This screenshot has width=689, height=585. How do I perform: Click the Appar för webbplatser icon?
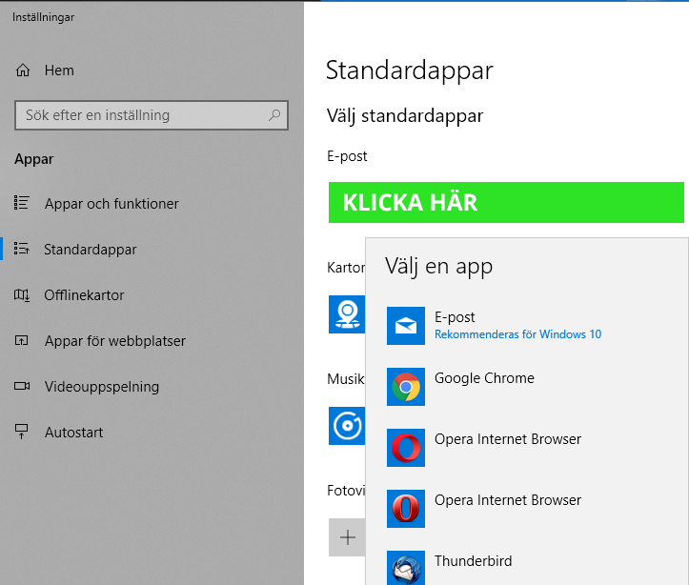pos(22,340)
